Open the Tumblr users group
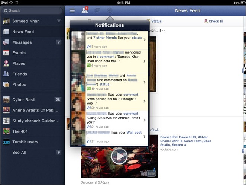Viewport: 246px width, 185px height. click(x=32, y=142)
